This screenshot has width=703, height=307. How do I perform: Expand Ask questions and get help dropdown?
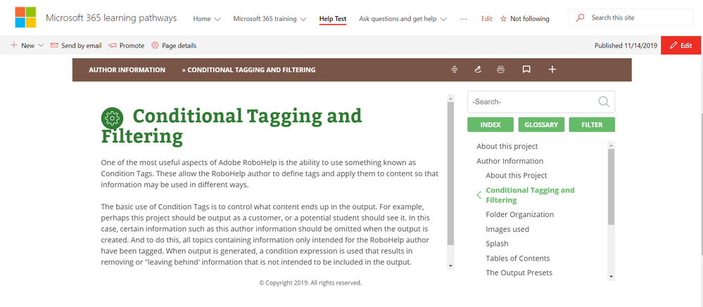[443, 19]
